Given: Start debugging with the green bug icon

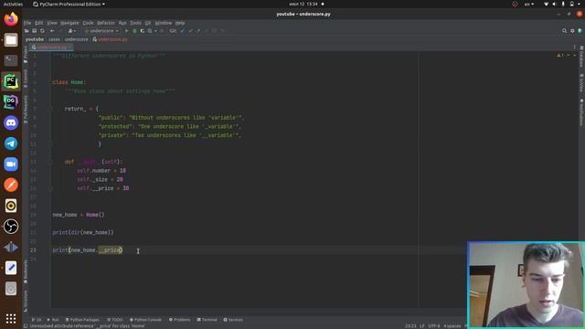Looking at the screenshot, I should click(x=134, y=31).
